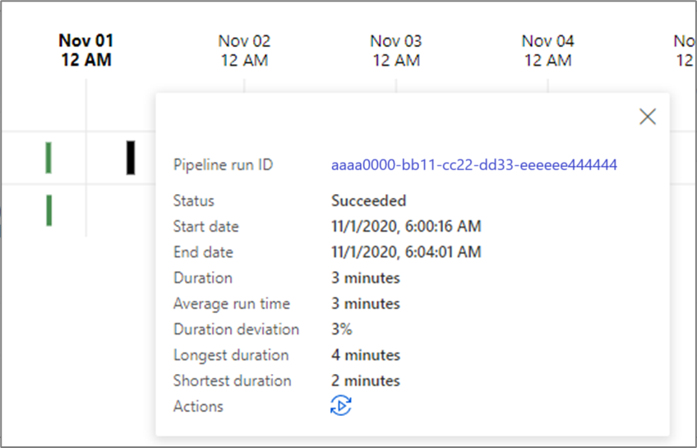The width and height of the screenshot is (697, 448).
Task: Select the green run bar in the second row
Action: click(x=49, y=210)
